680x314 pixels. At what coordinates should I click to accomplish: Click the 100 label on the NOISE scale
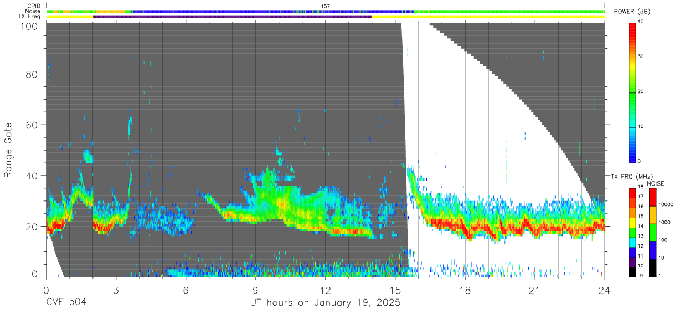pos(662,240)
